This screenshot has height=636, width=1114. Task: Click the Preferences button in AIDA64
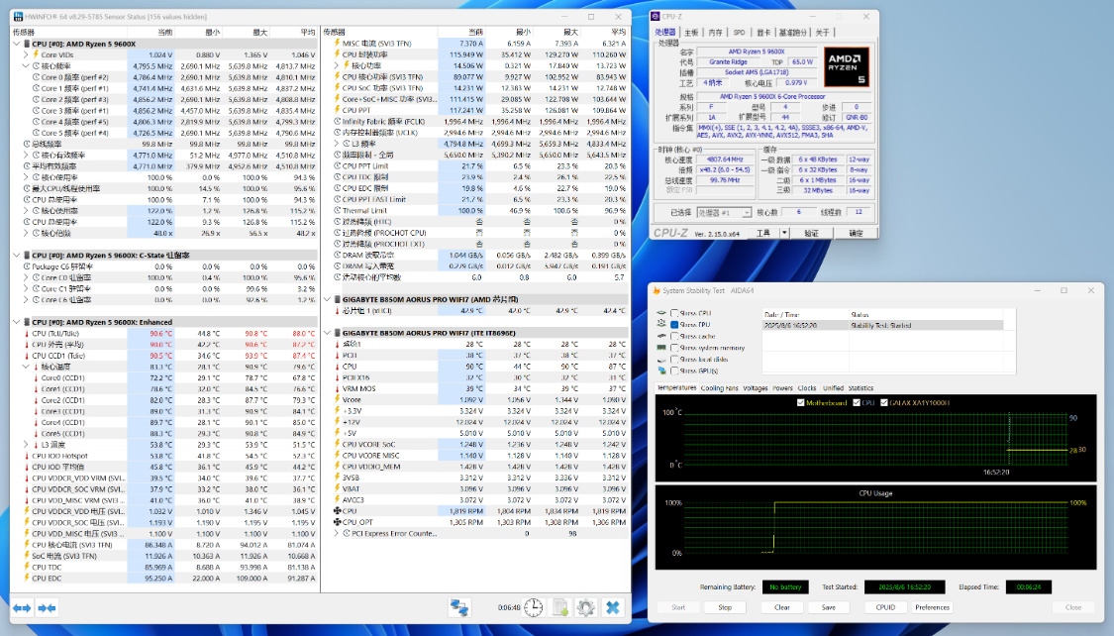[932, 607]
